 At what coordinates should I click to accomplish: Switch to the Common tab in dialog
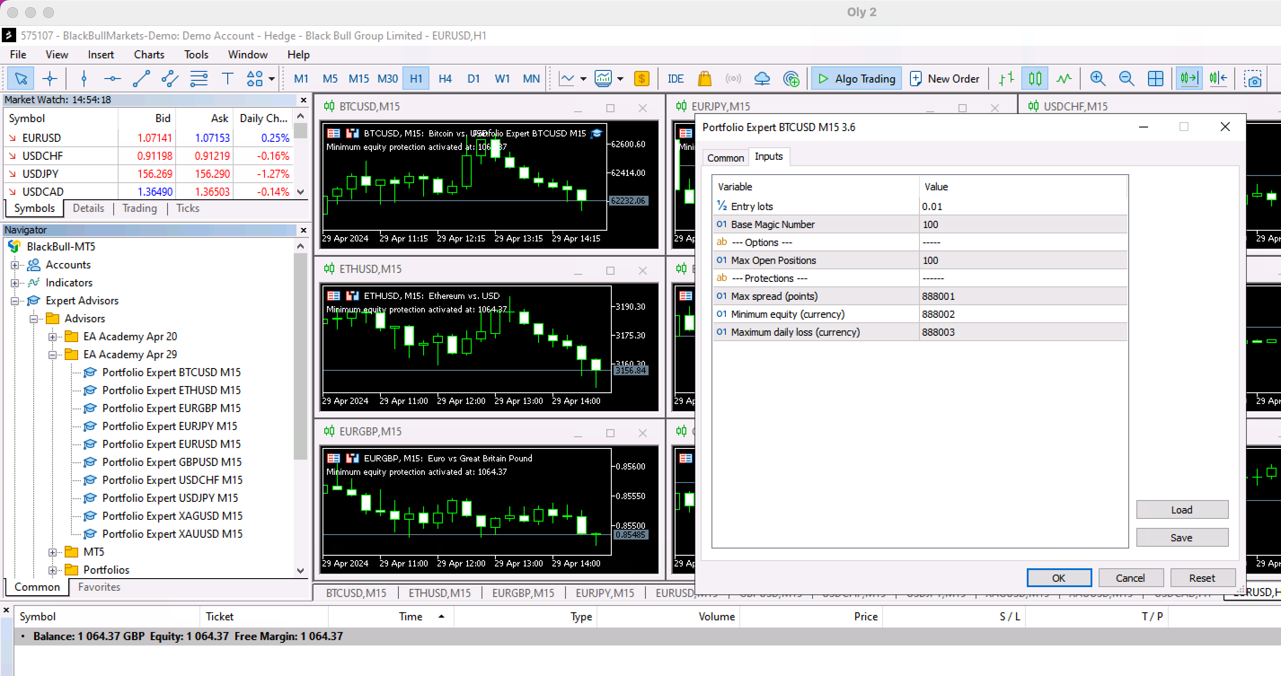[725, 158]
